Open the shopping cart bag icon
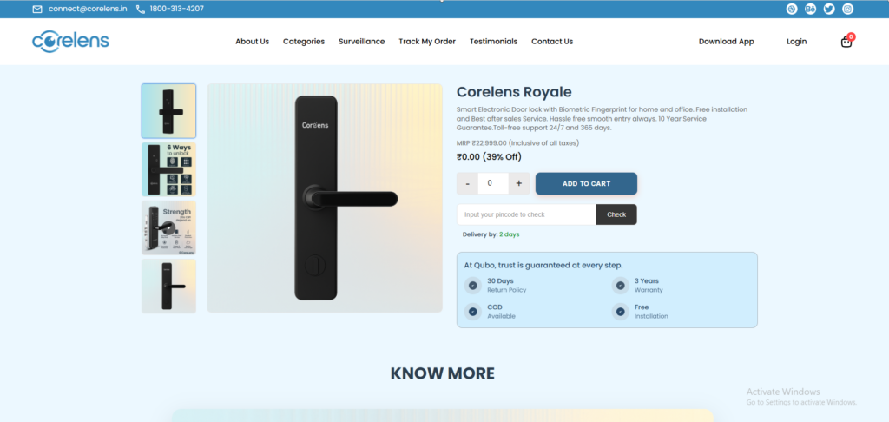The width and height of the screenshot is (889, 422). [846, 42]
